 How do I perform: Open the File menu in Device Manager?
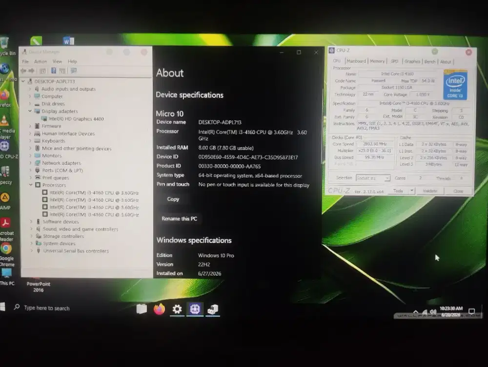click(25, 61)
